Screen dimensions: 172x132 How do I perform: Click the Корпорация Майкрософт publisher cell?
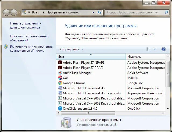[146, 93]
